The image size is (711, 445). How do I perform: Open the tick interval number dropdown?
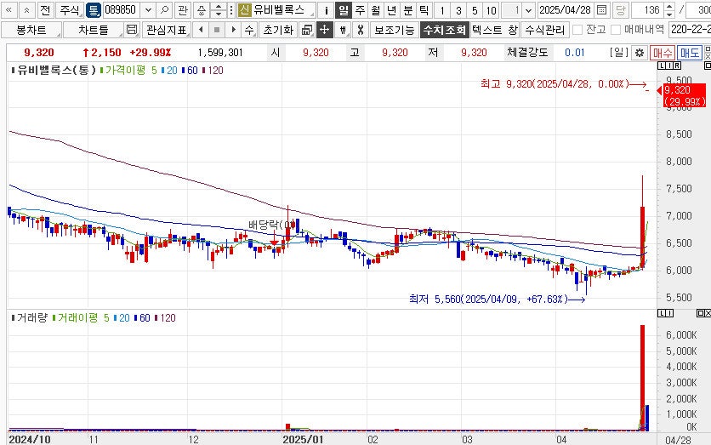point(528,10)
